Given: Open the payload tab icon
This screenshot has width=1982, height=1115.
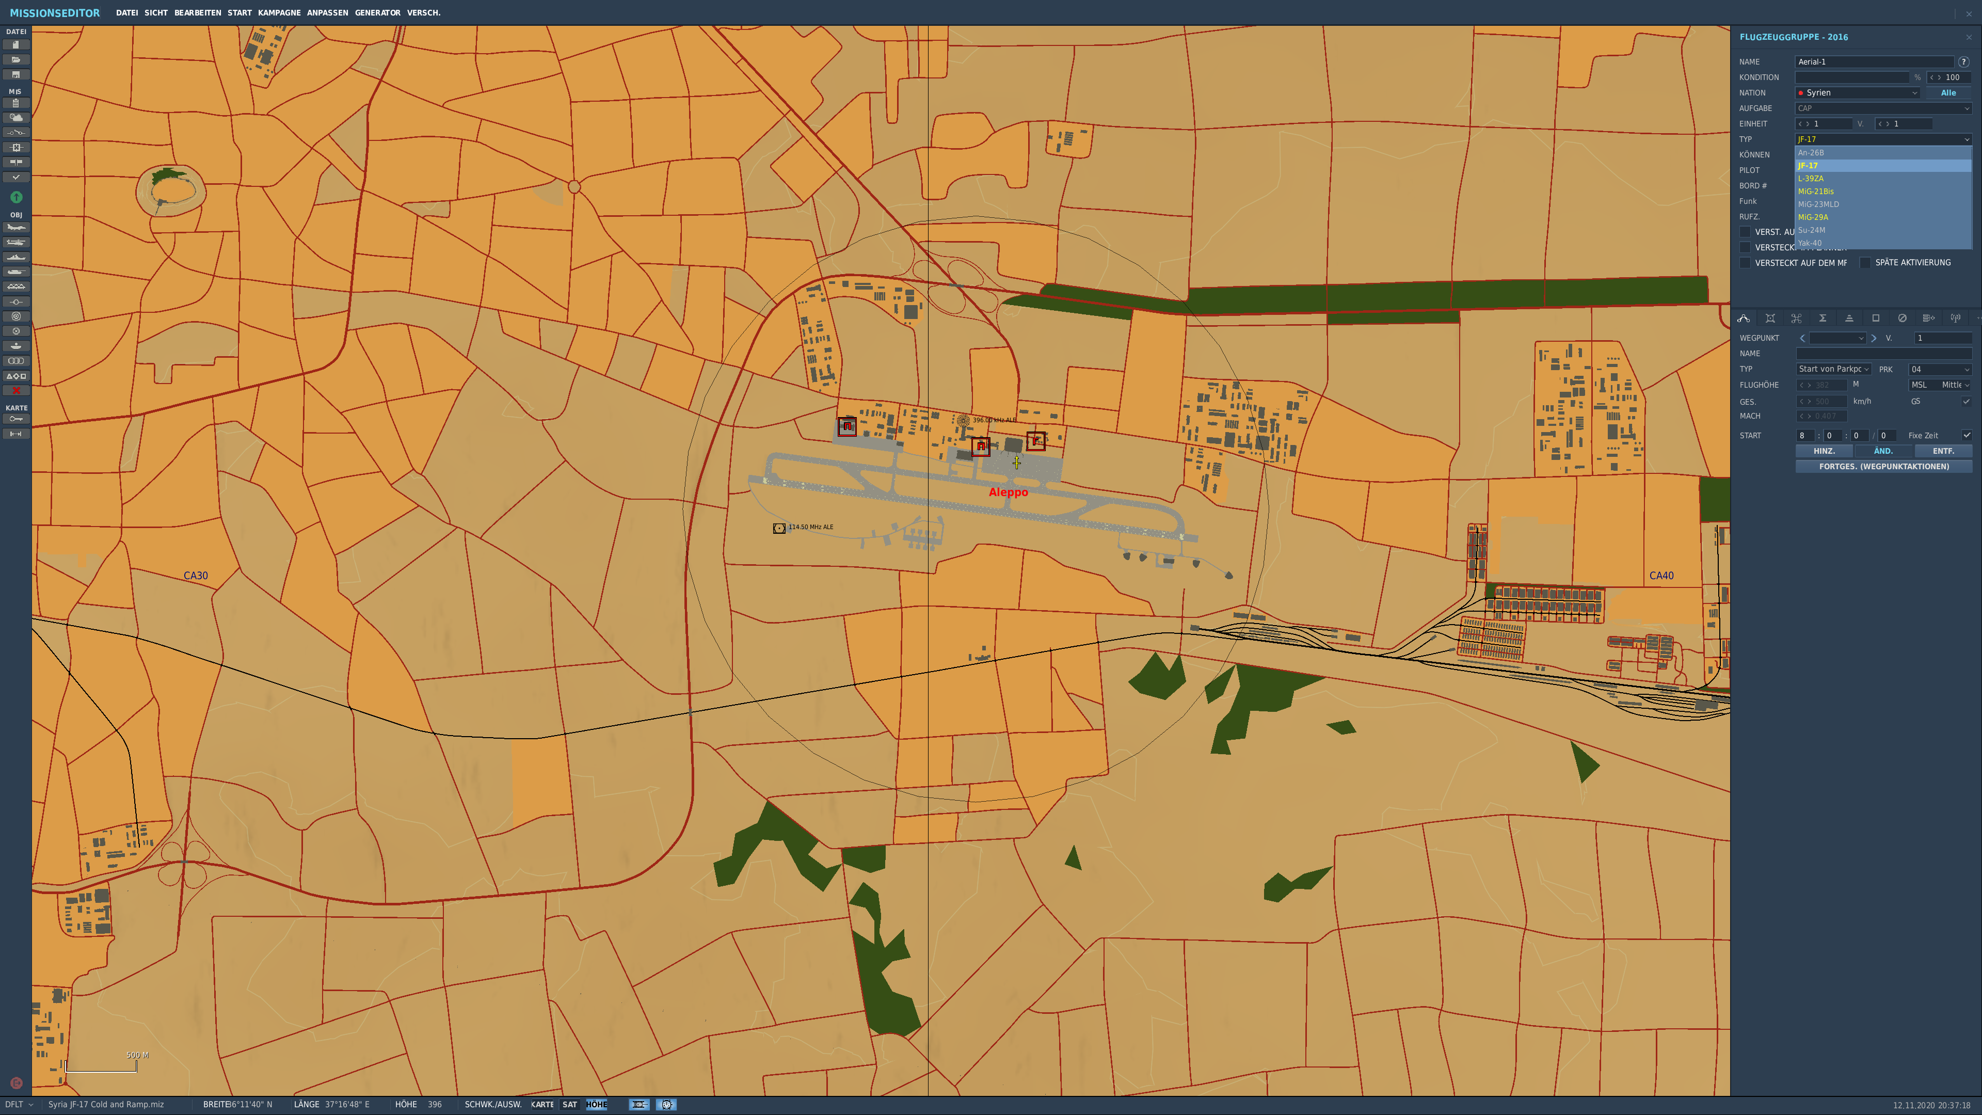Looking at the screenshot, I should tap(1770, 318).
